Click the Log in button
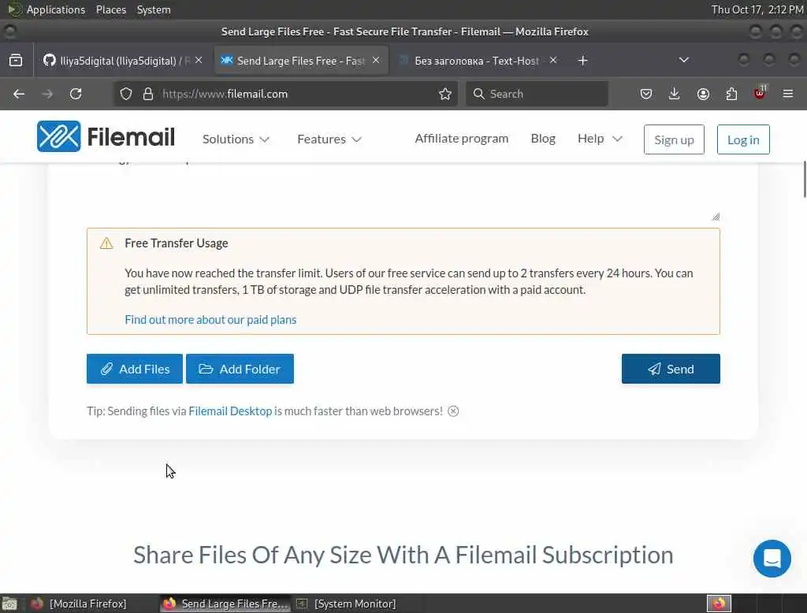The height and width of the screenshot is (613, 807). click(743, 139)
